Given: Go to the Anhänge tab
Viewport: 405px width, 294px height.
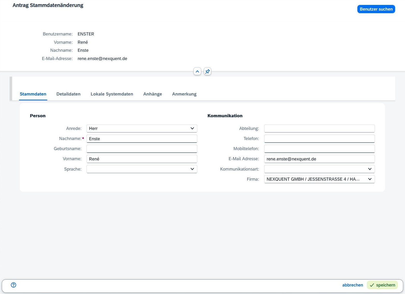Looking at the screenshot, I should 153,94.
